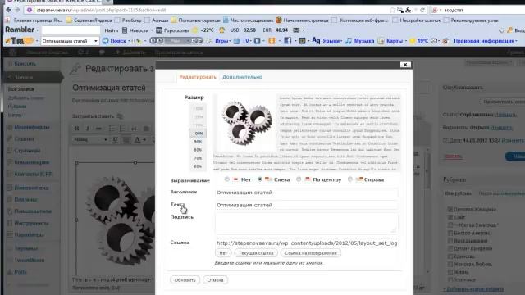The image size is (525, 295).
Task: Click the browser reload icon
Action: 422,10
